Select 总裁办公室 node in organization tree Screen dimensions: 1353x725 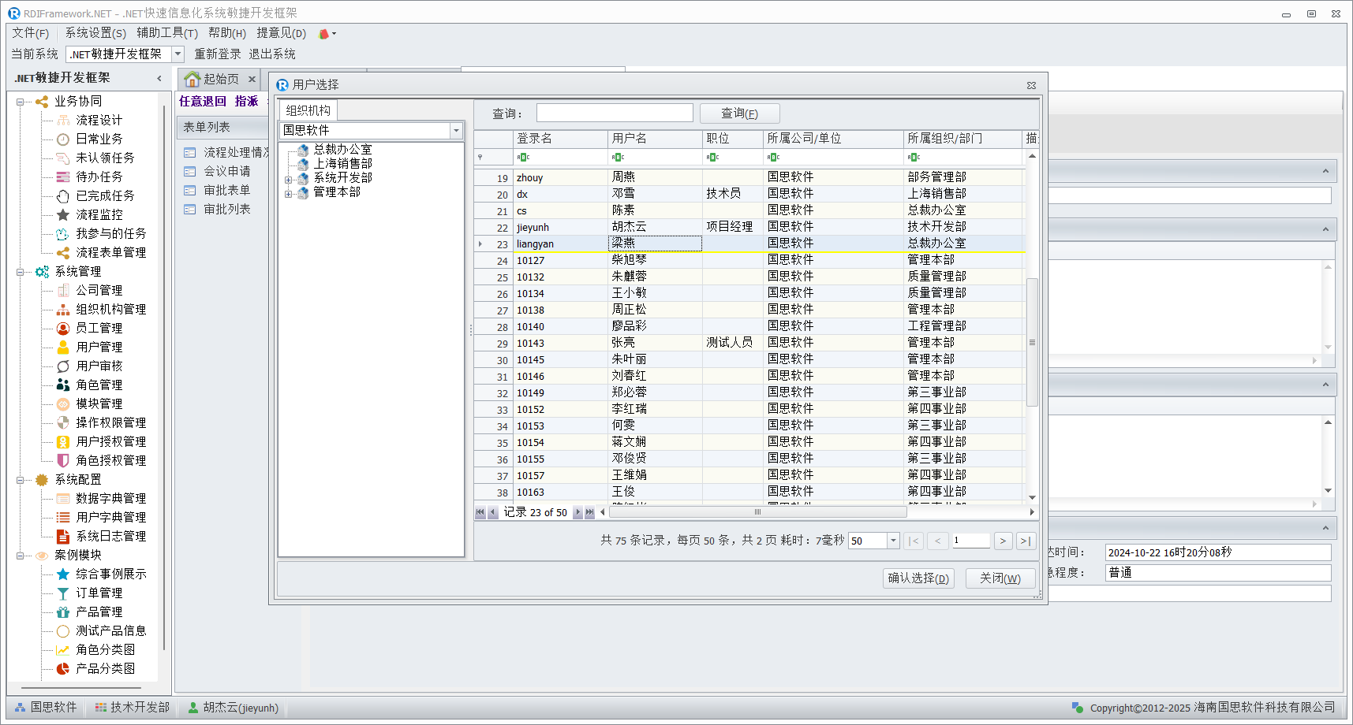[342, 149]
